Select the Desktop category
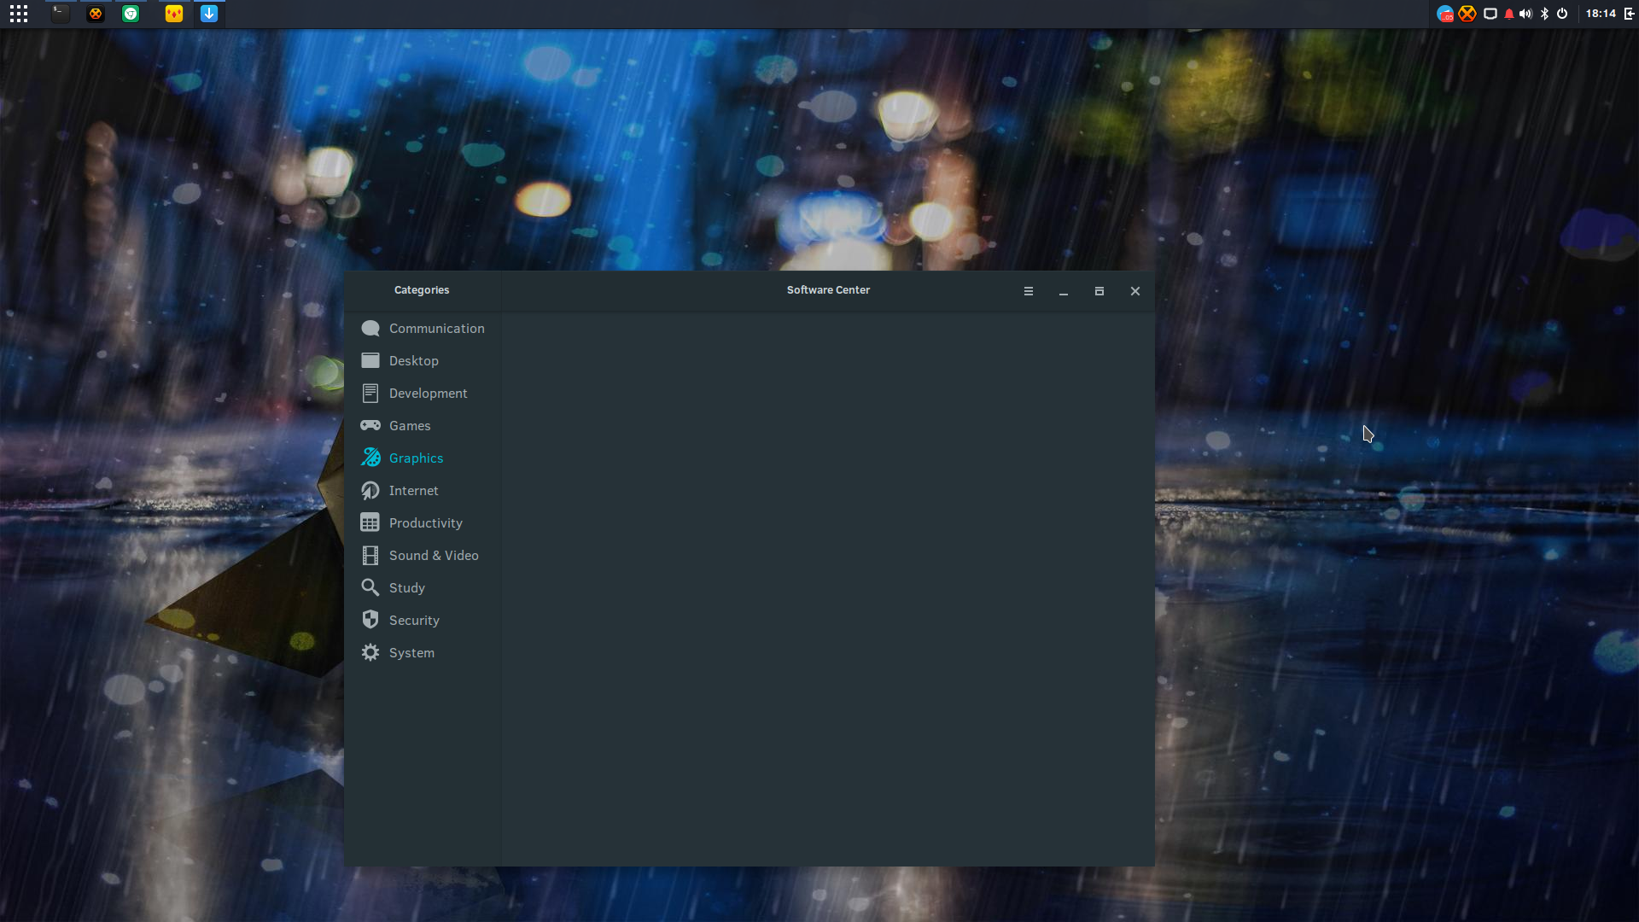 pyautogui.click(x=423, y=361)
